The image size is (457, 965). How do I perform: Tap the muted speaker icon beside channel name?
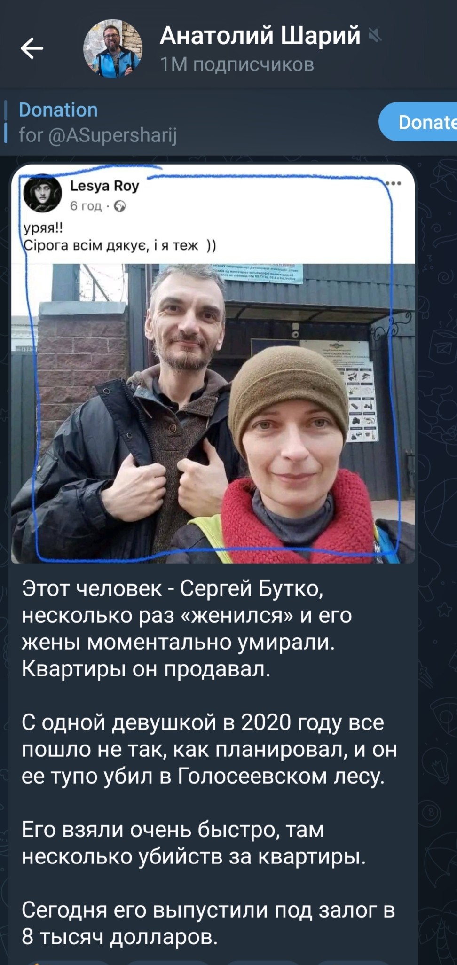pyautogui.click(x=375, y=35)
